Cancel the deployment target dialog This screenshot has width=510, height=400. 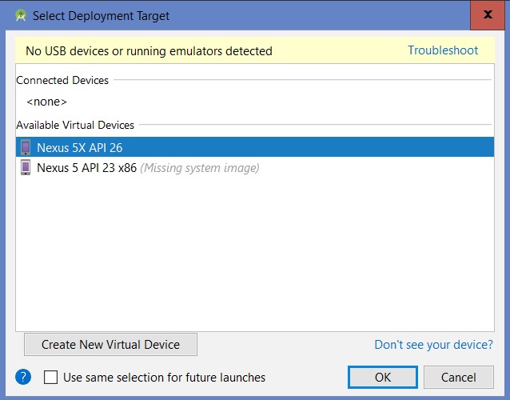click(x=459, y=377)
